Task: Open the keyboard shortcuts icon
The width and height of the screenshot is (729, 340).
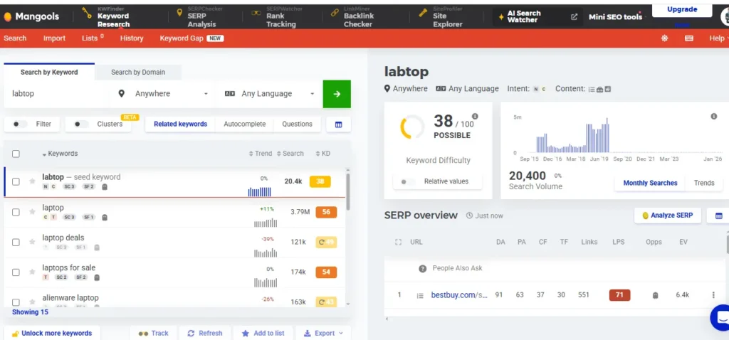Action: point(689,38)
